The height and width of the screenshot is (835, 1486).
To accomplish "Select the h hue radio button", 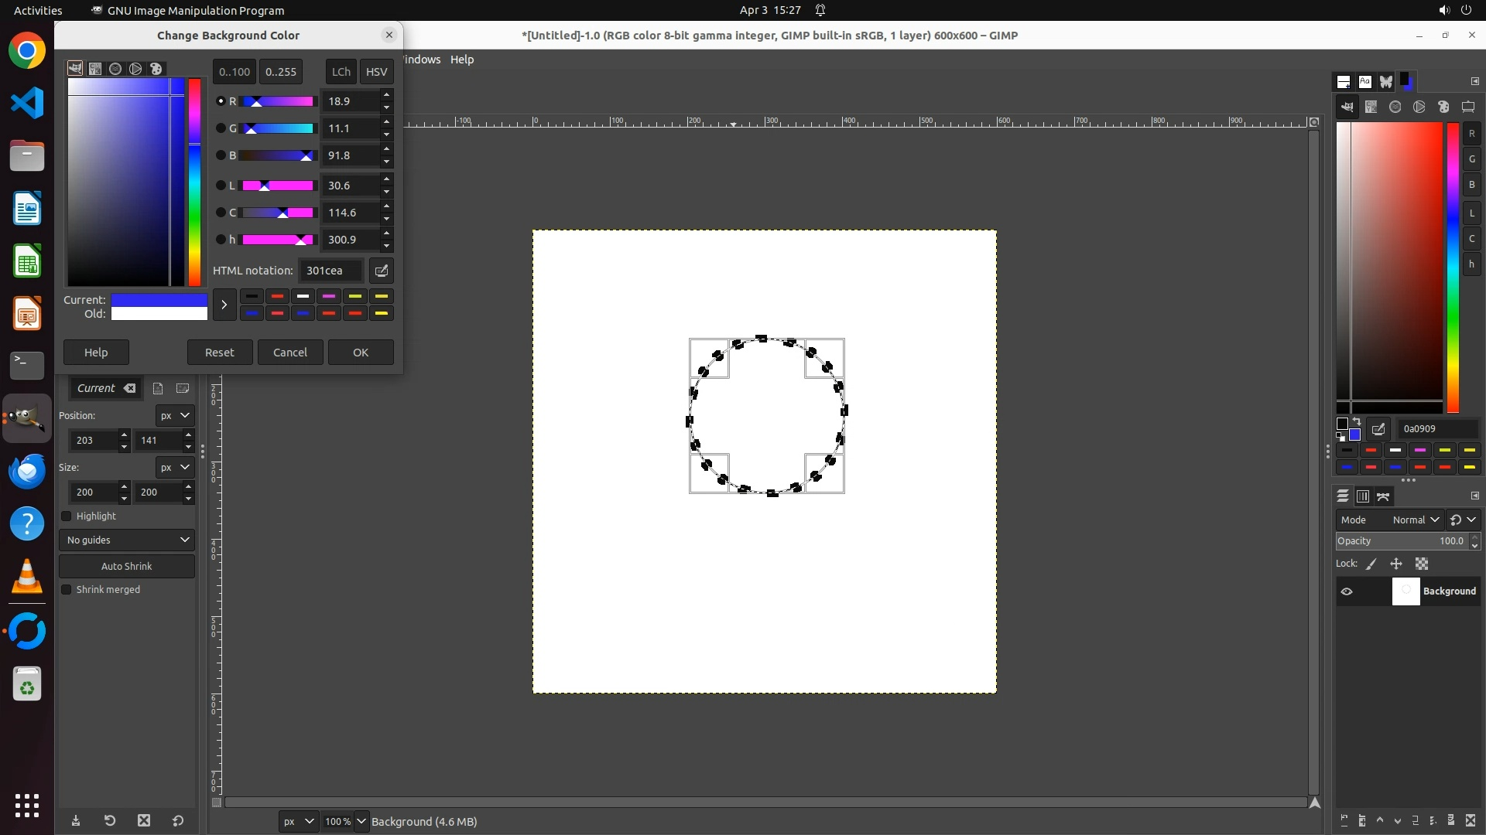I will [221, 240].
